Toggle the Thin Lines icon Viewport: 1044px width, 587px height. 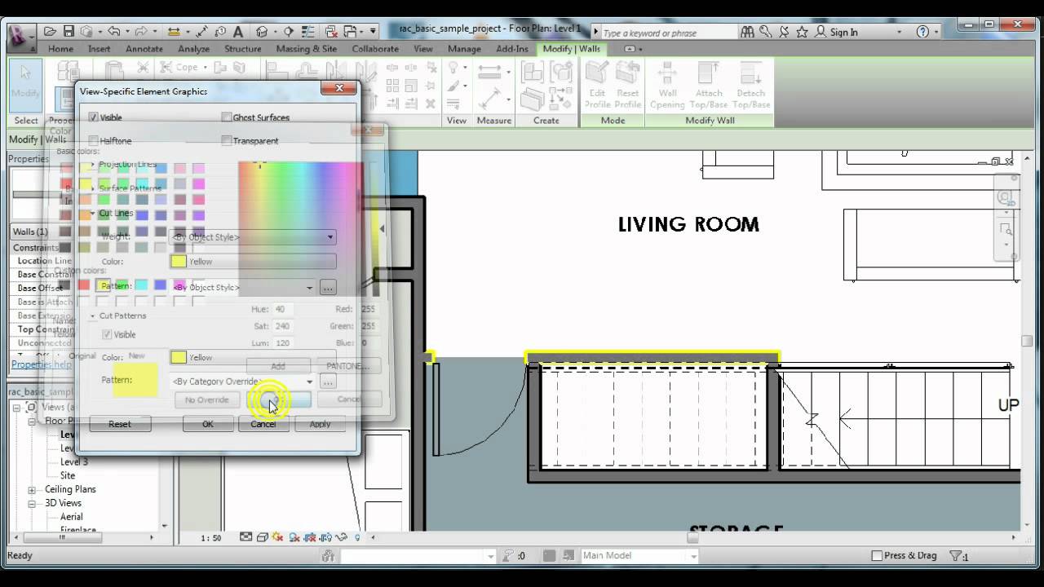[310, 31]
